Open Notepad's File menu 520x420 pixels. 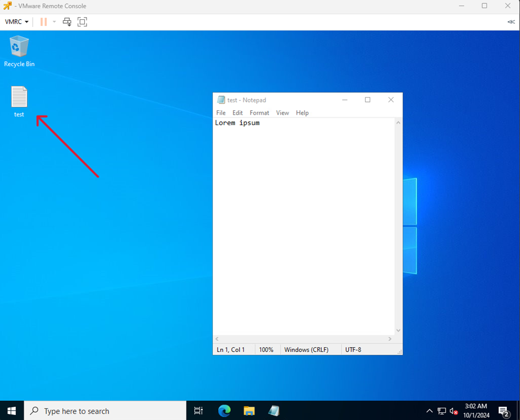(220, 113)
